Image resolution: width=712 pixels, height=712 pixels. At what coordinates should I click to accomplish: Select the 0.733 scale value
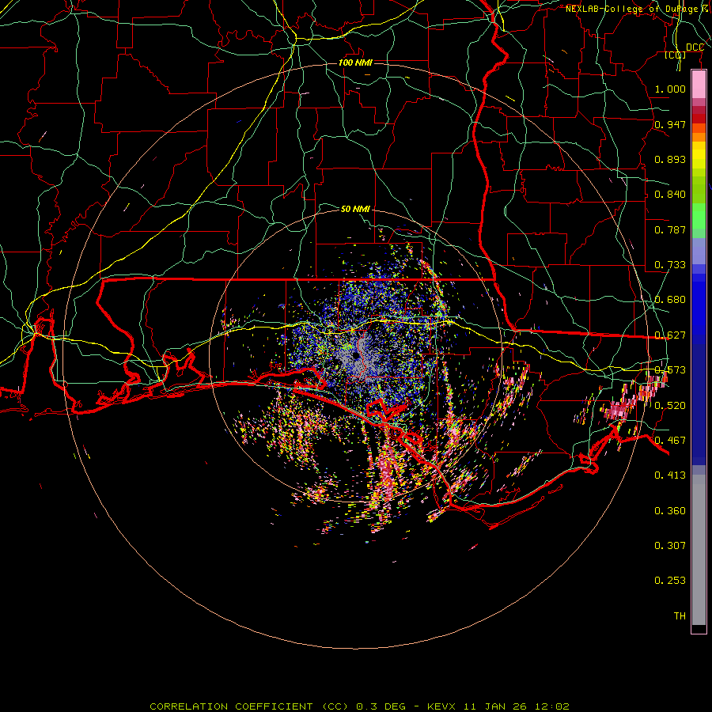pos(670,265)
